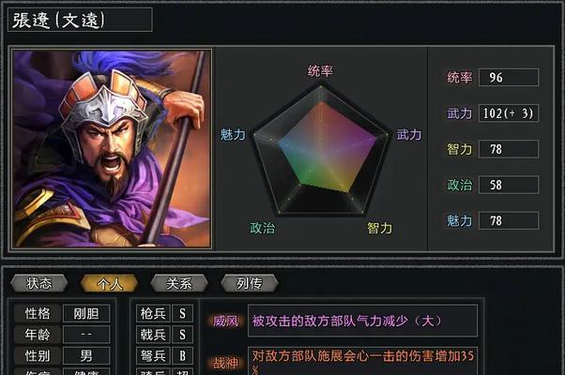Select the 统率 value box showing 96
This screenshot has height=375, width=565.
pos(509,78)
